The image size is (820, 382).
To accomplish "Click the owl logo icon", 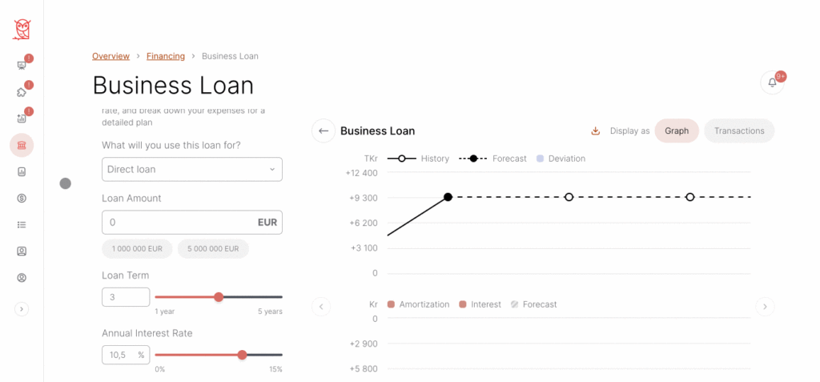I will coord(22,30).
